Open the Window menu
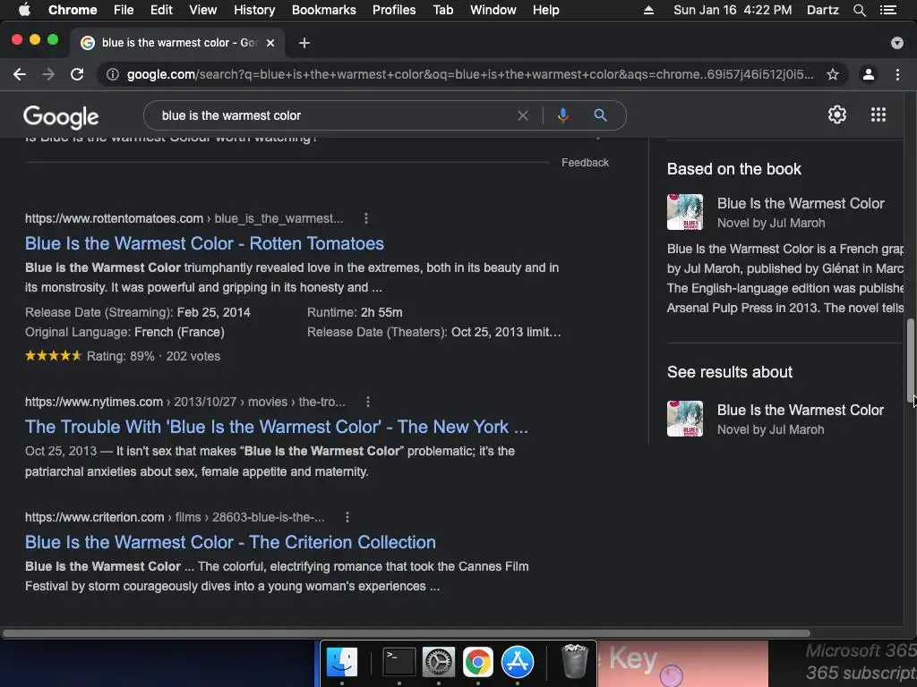Image resolution: width=917 pixels, height=687 pixels. [493, 10]
